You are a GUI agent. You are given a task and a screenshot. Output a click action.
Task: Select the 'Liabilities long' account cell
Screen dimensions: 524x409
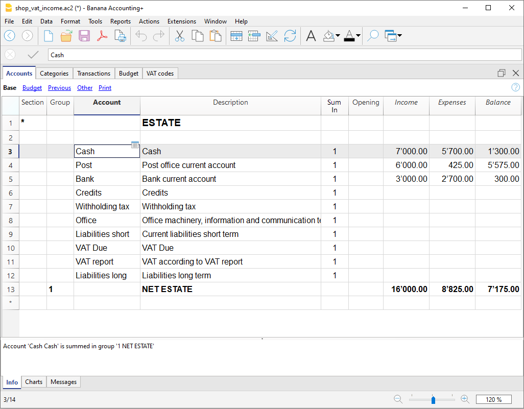[x=107, y=275]
